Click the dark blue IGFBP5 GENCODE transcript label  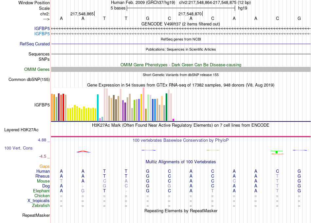point(42,29)
